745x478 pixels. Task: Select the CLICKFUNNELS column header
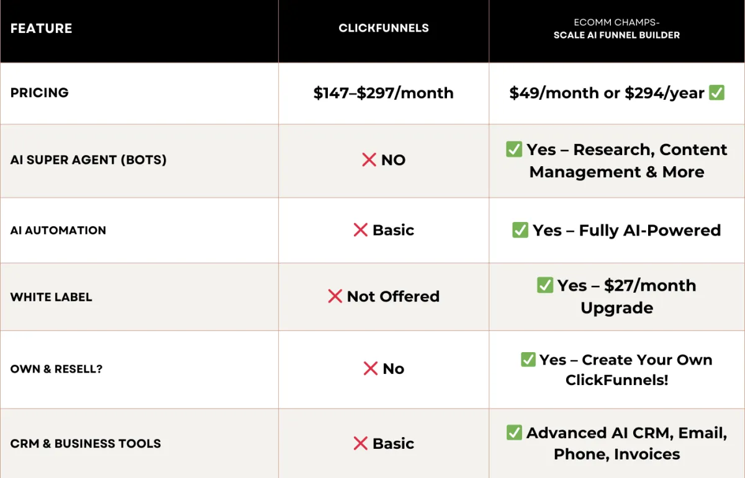[x=384, y=28]
